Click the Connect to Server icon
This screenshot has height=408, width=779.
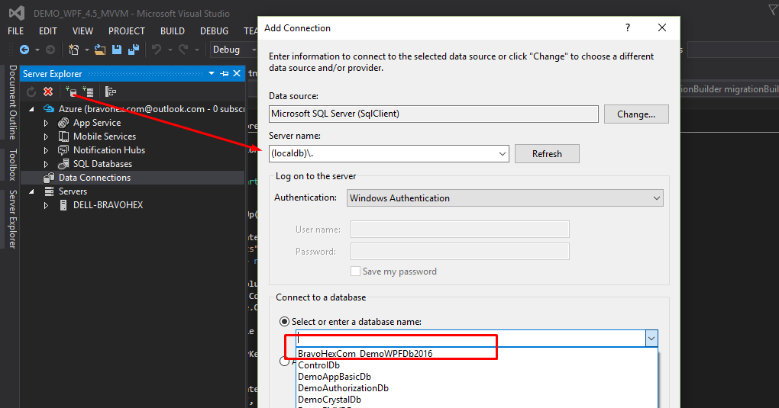pyautogui.click(x=88, y=92)
